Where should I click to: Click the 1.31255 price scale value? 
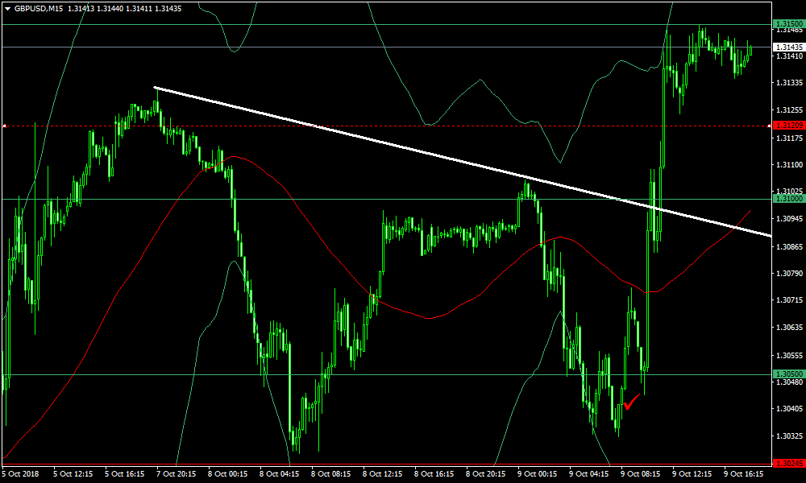pos(790,110)
